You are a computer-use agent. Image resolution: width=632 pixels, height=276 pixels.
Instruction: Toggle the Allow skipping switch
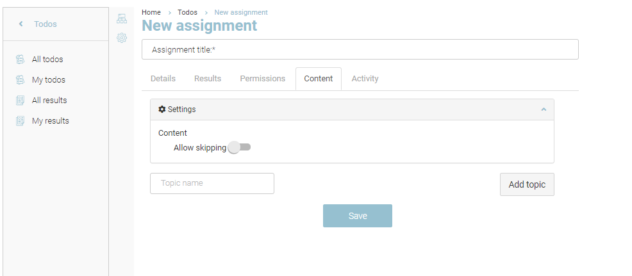click(240, 148)
